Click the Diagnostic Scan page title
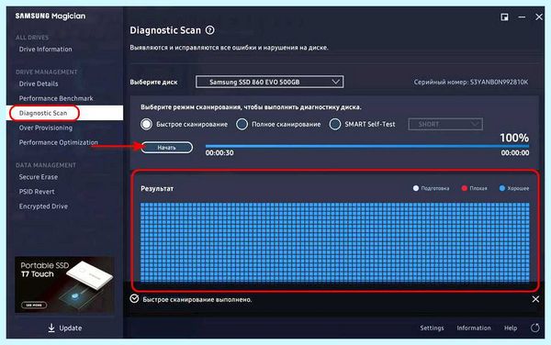Viewport: 551px width, 345px height. coord(165,30)
